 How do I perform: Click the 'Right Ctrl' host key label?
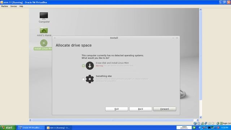[227, 123]
